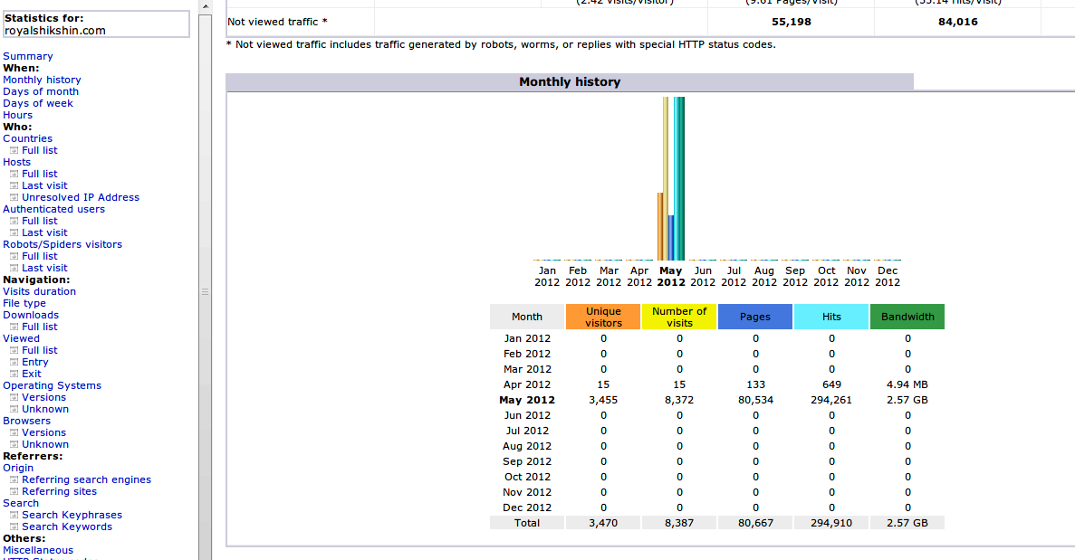Click the "294,910" total hits cell
The width and height of the screenshot is (1075, 560).
[831, 523]
